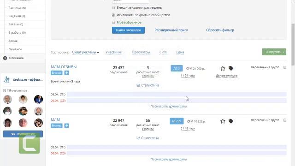This screenshot has height=166, width=295.
Task: Open Расписание in the sidebar
Action: coord(17,8)
